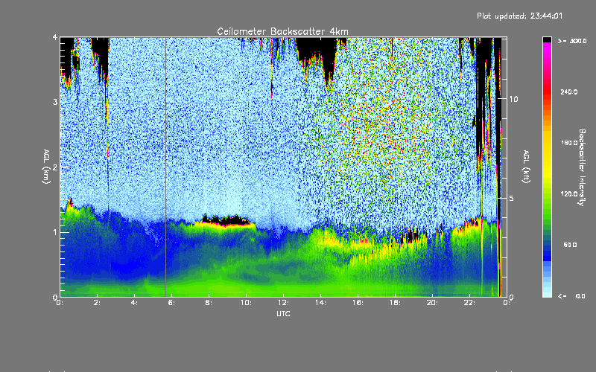Click the 'Plot updated: 23:44:01' timestamp
Screen dimensions: 596x372
tap(519, 16)
